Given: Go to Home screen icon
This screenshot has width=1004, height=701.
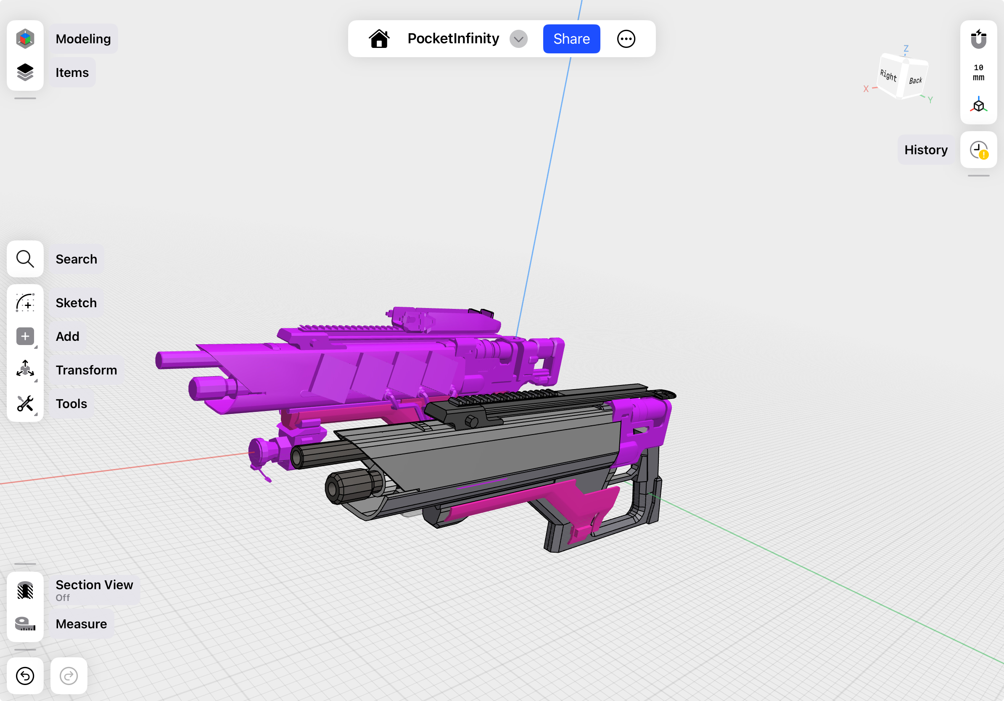Looking at the screenshot, I should coord(379,39).
